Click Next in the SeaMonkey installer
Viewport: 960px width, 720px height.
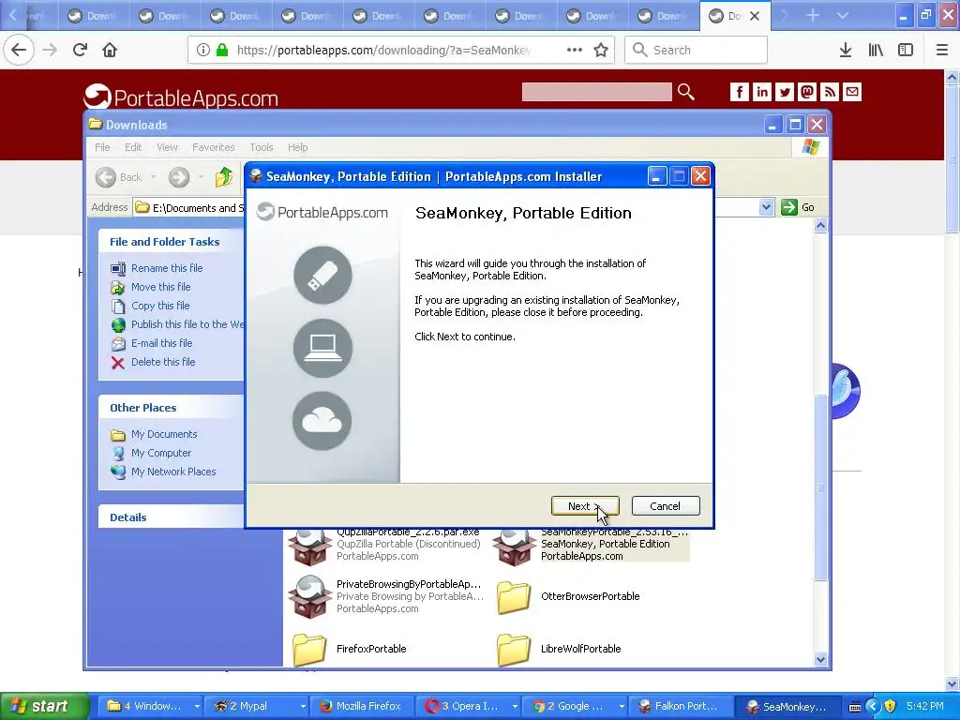(x=585, y=505)
